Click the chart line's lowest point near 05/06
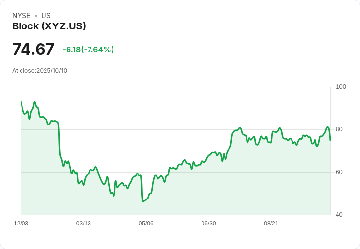The image size is (360, 249). 143,201
